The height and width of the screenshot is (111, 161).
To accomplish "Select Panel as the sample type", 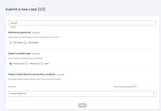I will pyautogui.click(x=42, y=64).
